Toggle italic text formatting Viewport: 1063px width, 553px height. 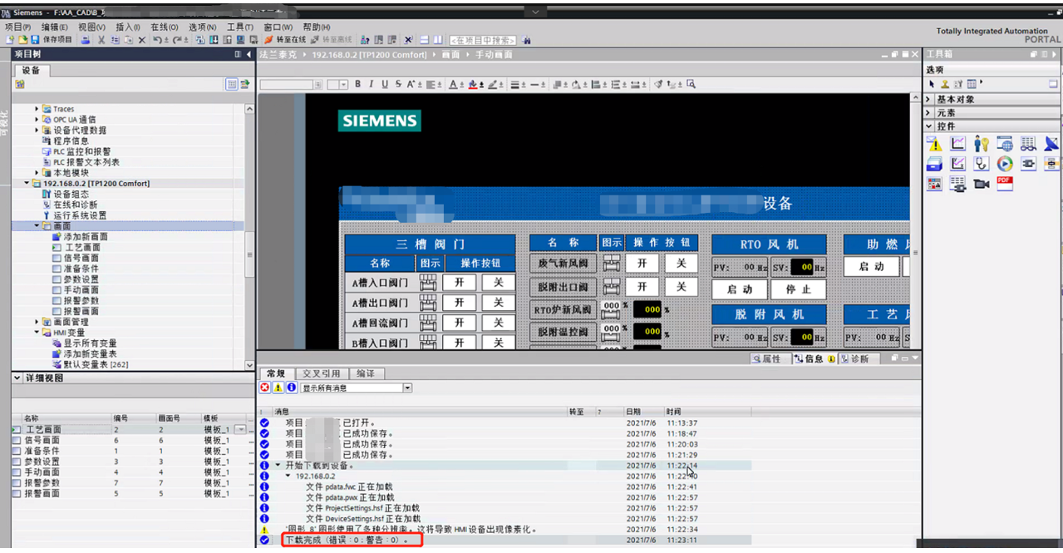[x=371, y=84]
